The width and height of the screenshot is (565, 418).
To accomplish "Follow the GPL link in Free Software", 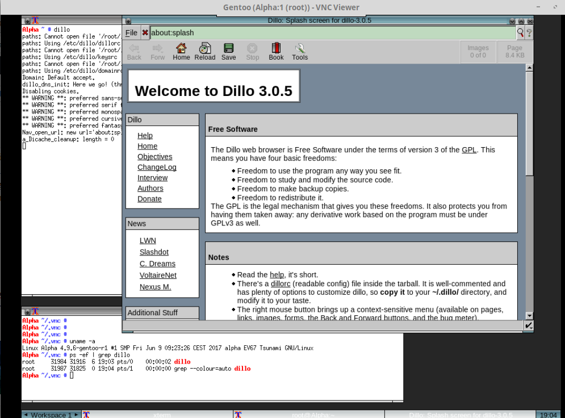I will pos(469,150).
